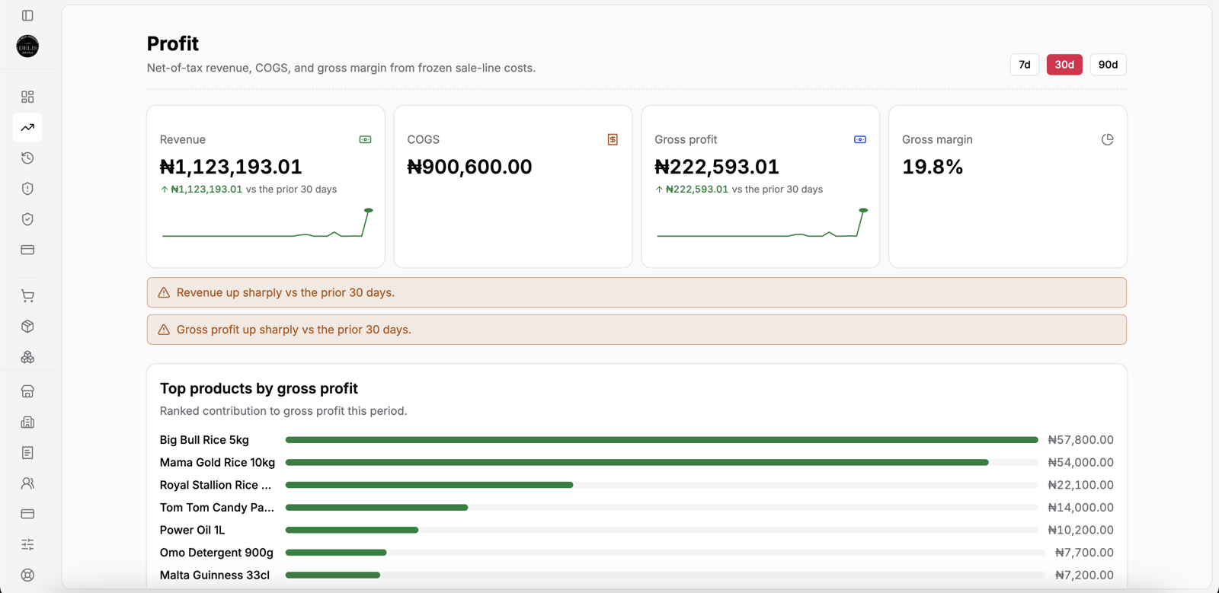Open the storefront icon in sidebar

[27, 391]
